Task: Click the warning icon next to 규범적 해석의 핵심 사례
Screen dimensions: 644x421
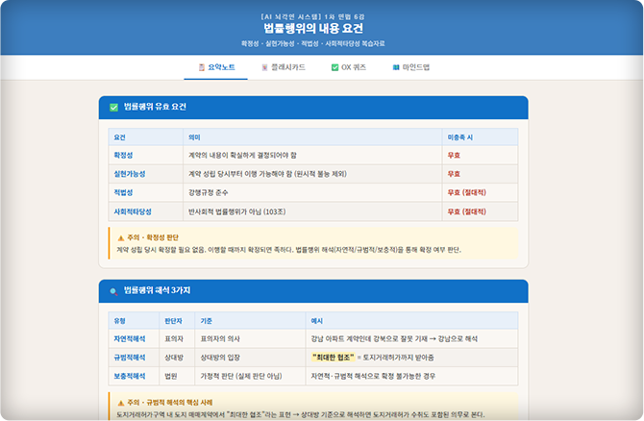Action: [x=121, y=403]
